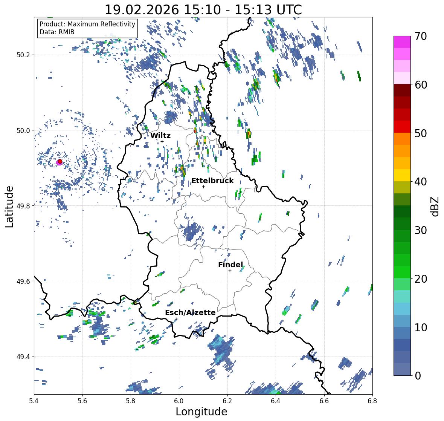Click the plus marker below Esch/Alzette

click(x=177, y=319)
